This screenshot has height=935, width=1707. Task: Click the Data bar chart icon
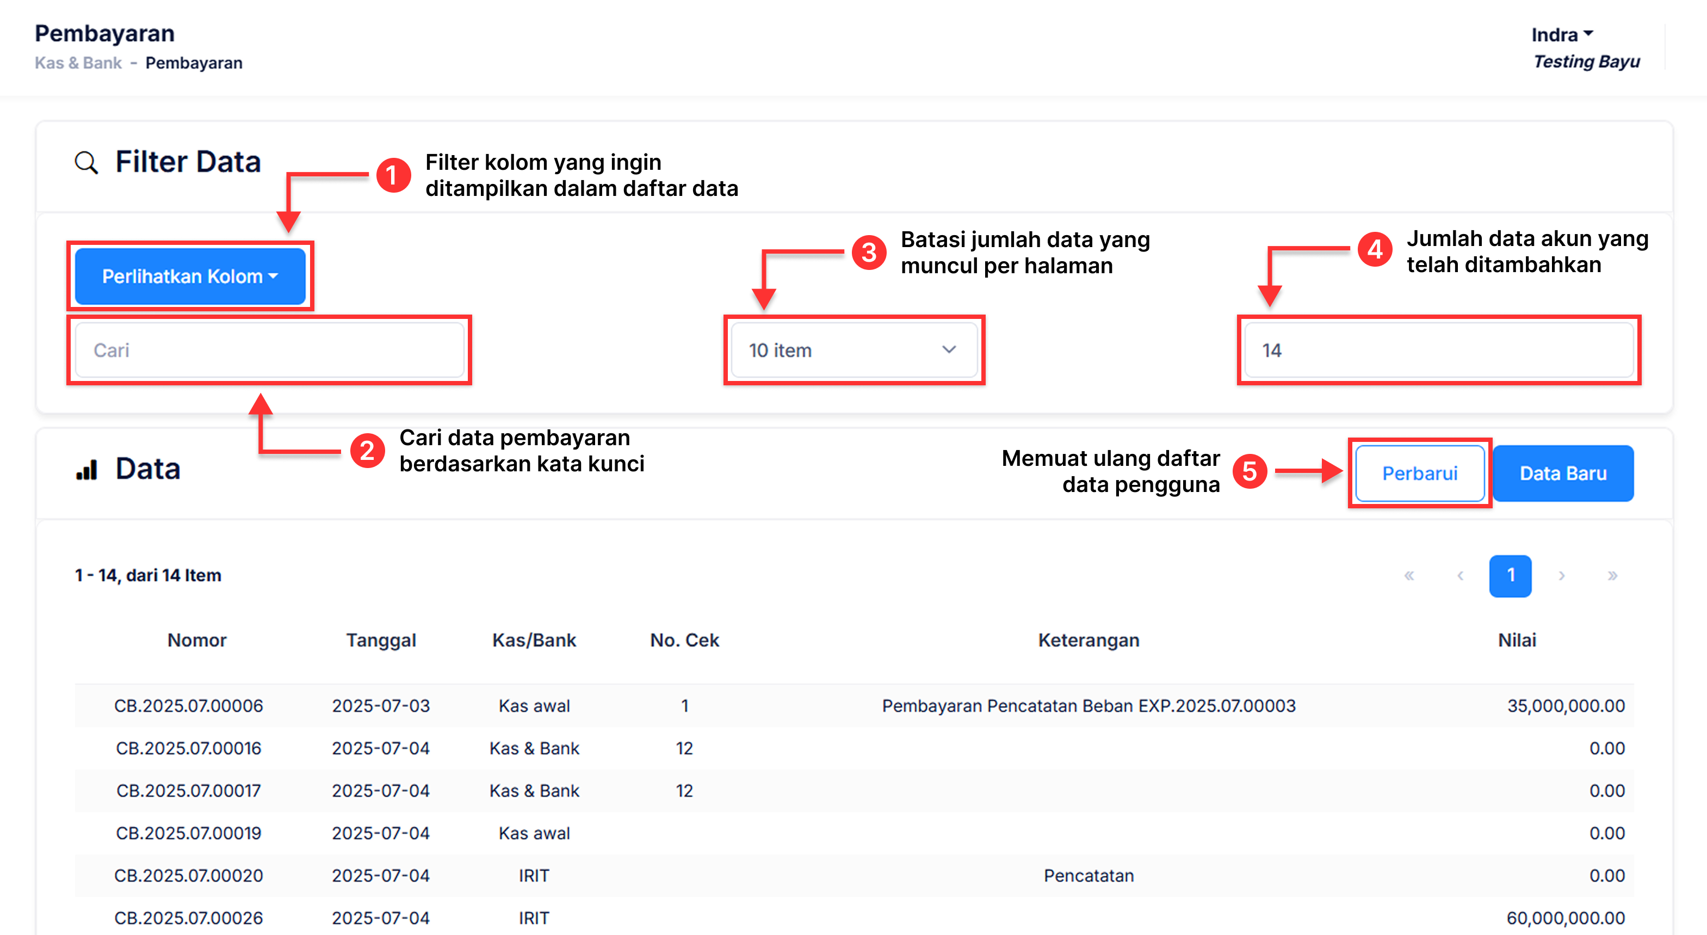pos(86,470)
